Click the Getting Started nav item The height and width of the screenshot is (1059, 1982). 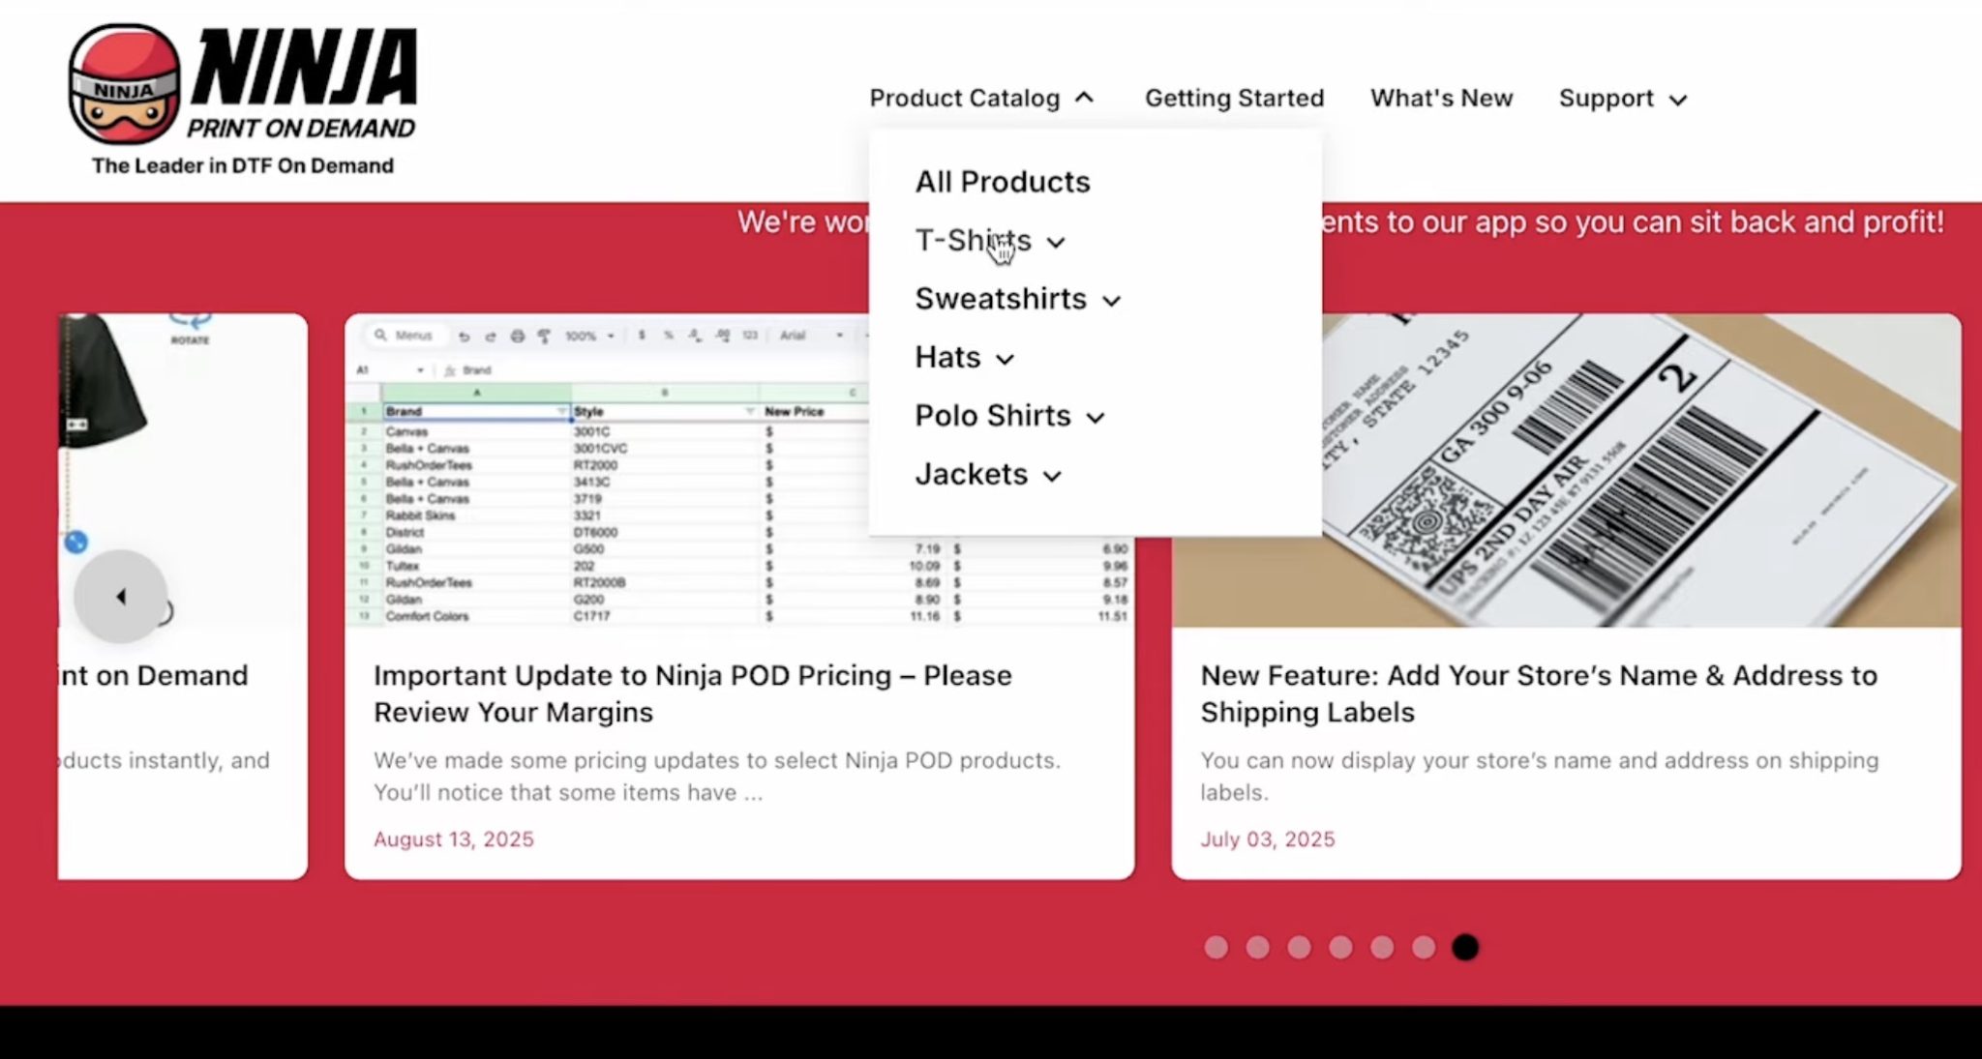pos(1234,98)
